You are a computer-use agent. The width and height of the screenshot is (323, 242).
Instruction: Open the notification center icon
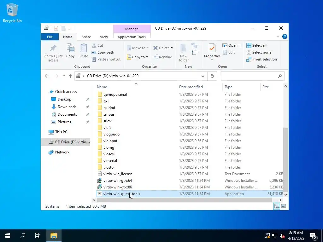click(313, 236)
